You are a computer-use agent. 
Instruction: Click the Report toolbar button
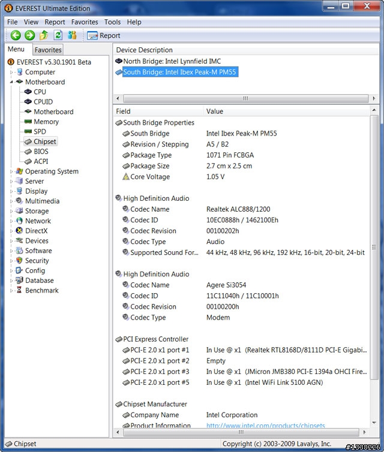click(x=104, y=35)
